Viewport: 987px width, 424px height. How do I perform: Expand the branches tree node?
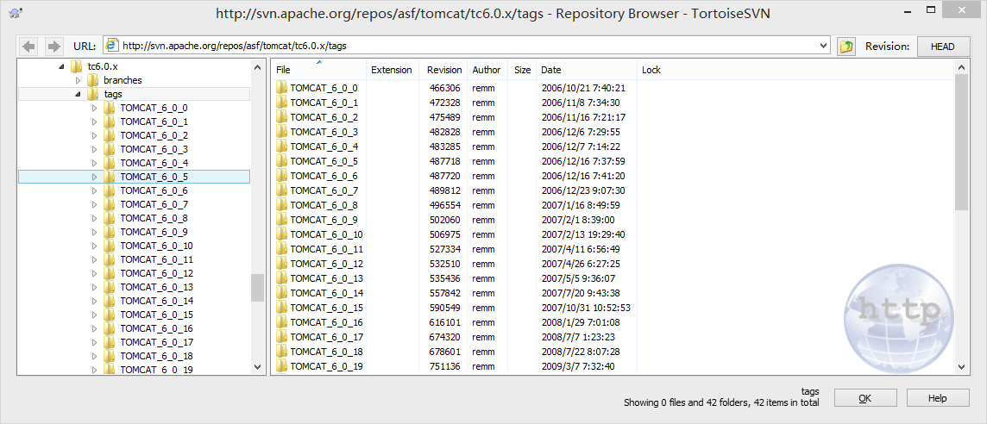[x=78, y=80]
